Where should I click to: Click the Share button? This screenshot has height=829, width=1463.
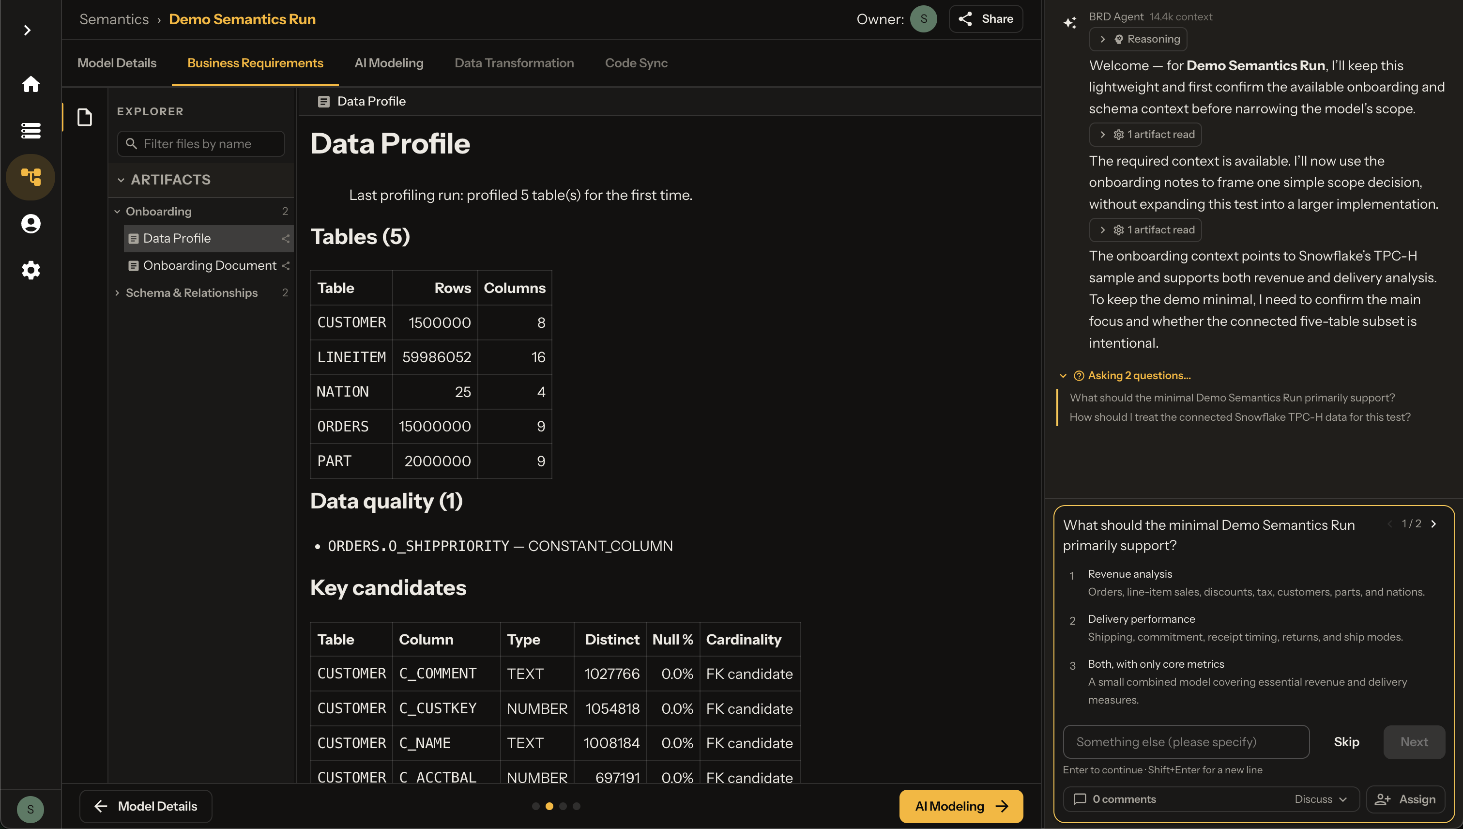click(985, 19)
